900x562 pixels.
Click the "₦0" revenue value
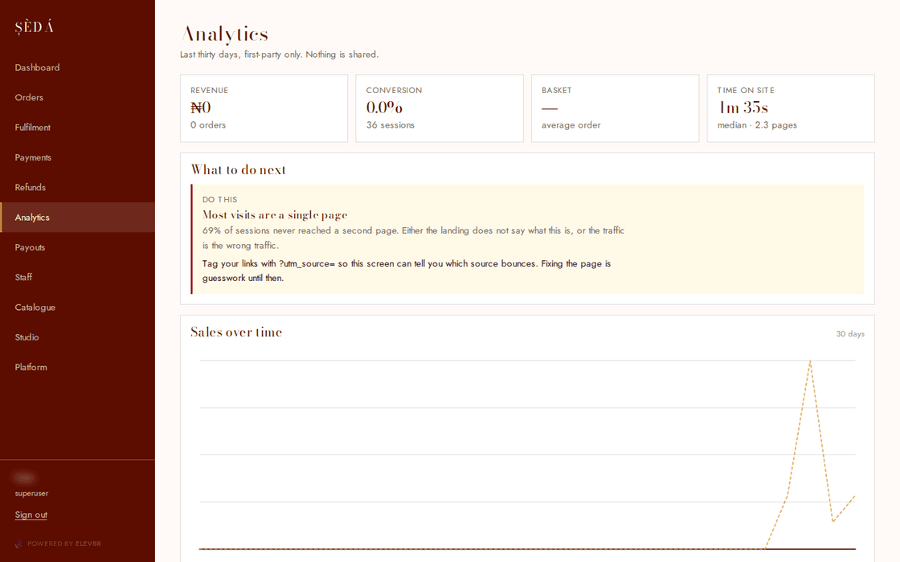[x=201, y=108]
